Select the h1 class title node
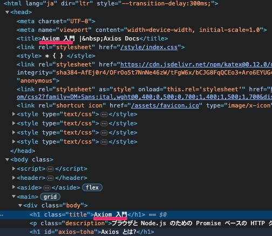The width and height of the screenshot is (272, 236). pyautogui.click(x=87, y=214)
